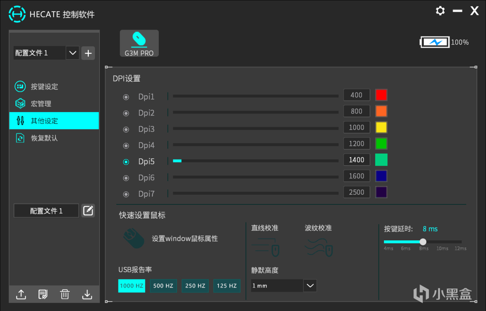This screenshot has height=311, width=486.
Task: Set USB report rate to 125 HZ
Action: click(x=227, y=286)
